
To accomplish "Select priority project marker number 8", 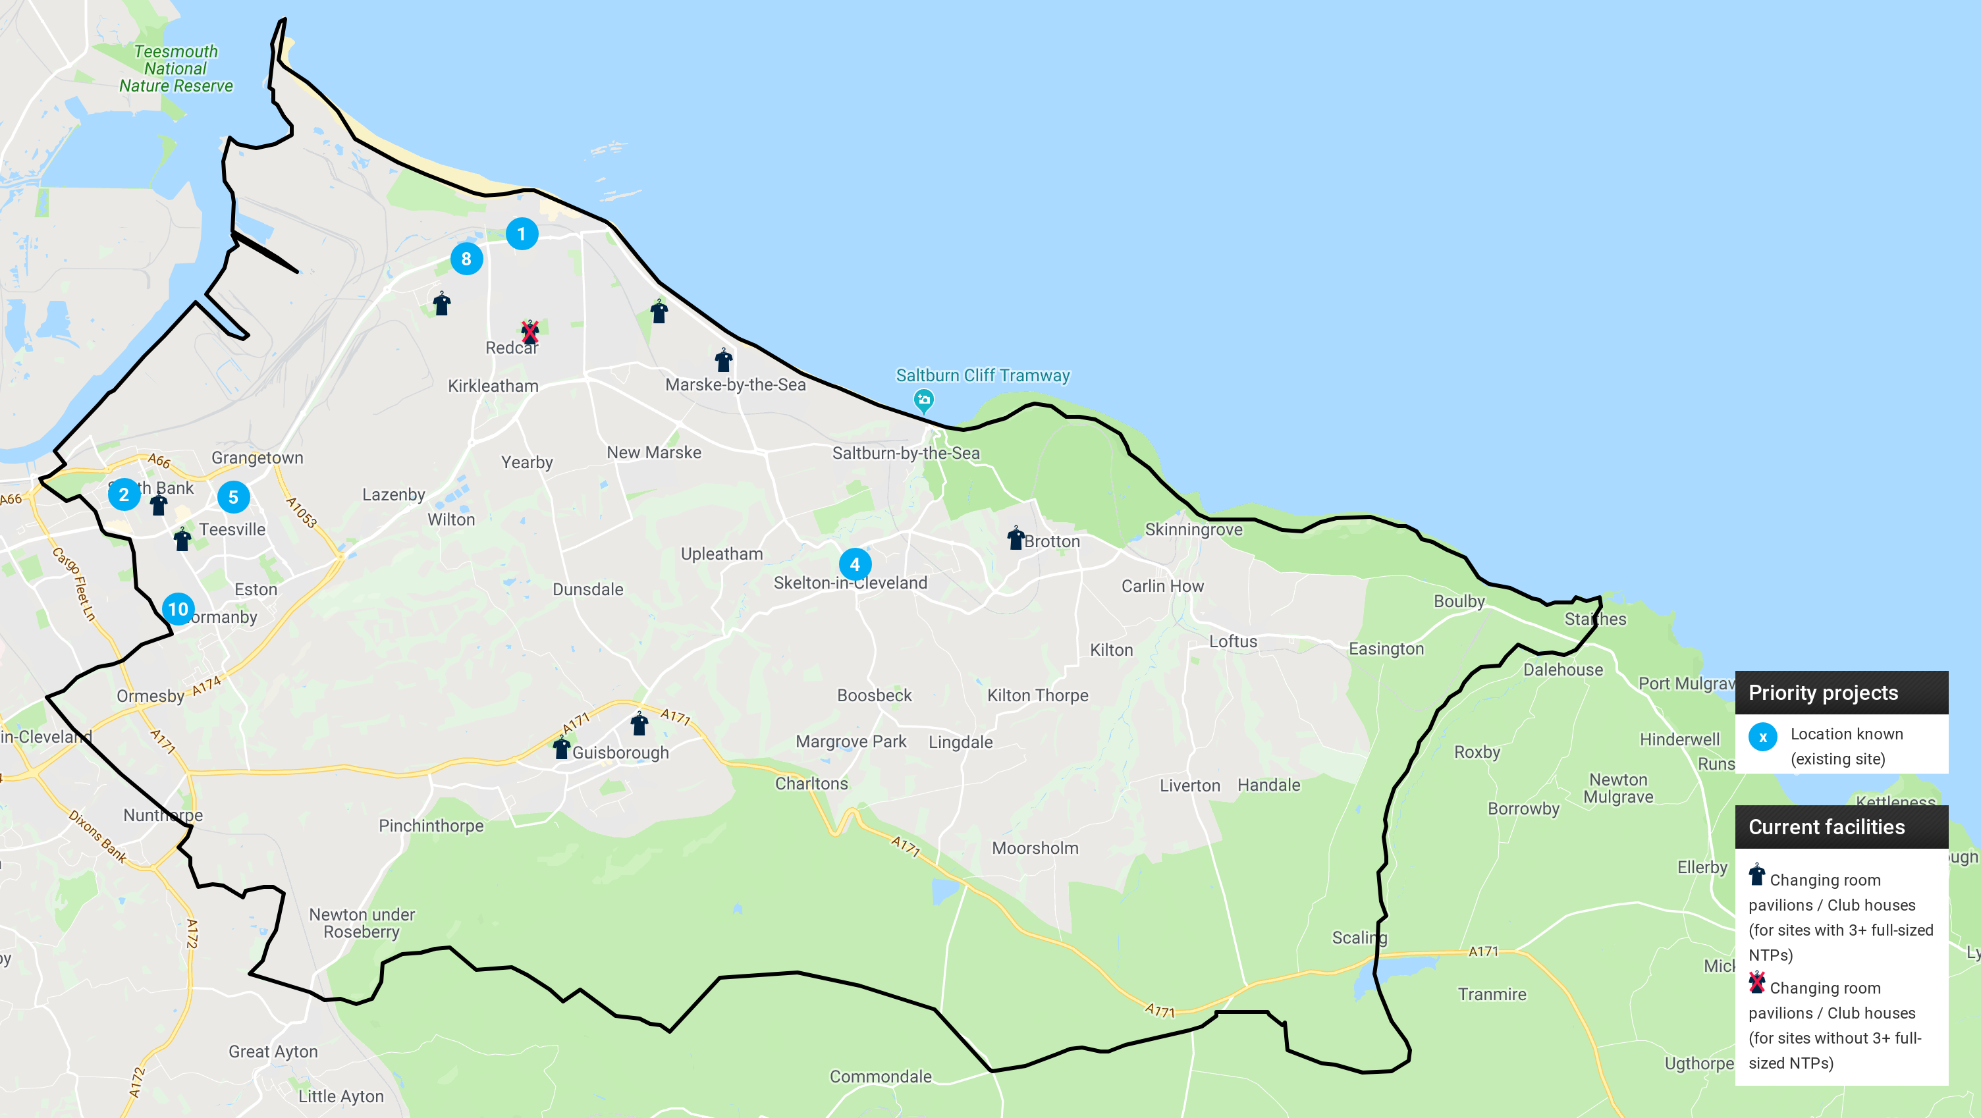I will [466, 259].
